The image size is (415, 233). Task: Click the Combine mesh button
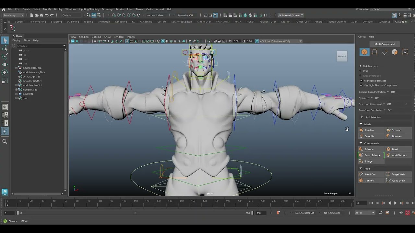click(370, 130)
